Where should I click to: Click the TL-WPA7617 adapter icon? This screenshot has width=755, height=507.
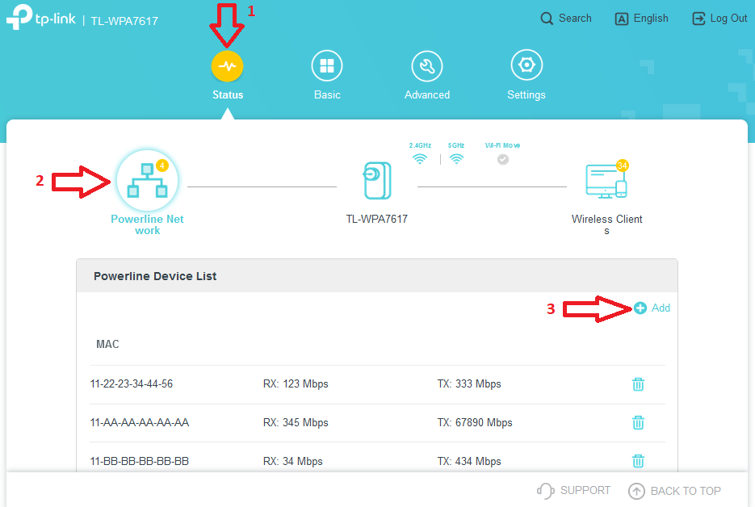(377, 179)
